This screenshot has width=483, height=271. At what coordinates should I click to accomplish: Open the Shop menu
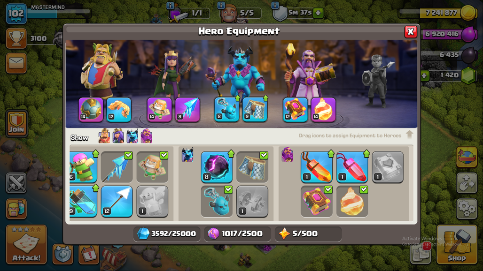457,244
